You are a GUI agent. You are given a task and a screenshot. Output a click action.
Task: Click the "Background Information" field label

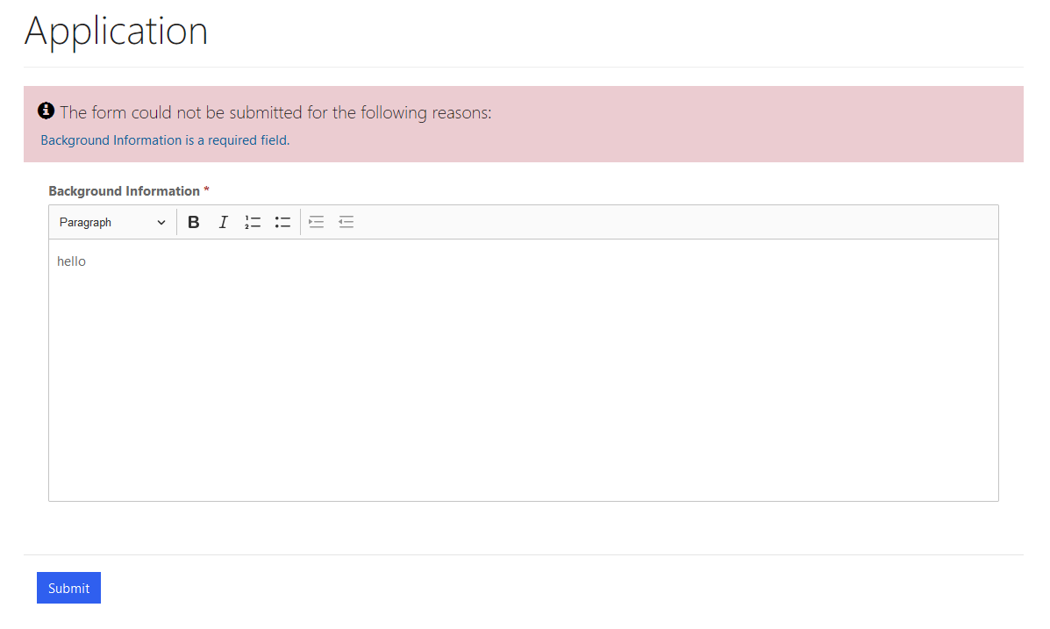pyautogui.click(x=124, y=191)
